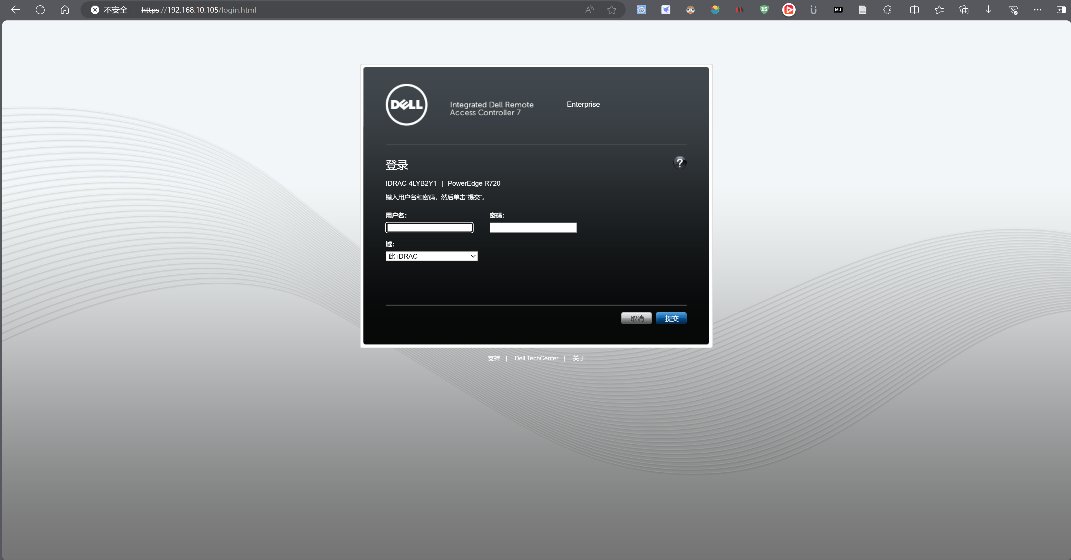
Task: Click the 不安全 security warning badge
Action: [109, 10]
